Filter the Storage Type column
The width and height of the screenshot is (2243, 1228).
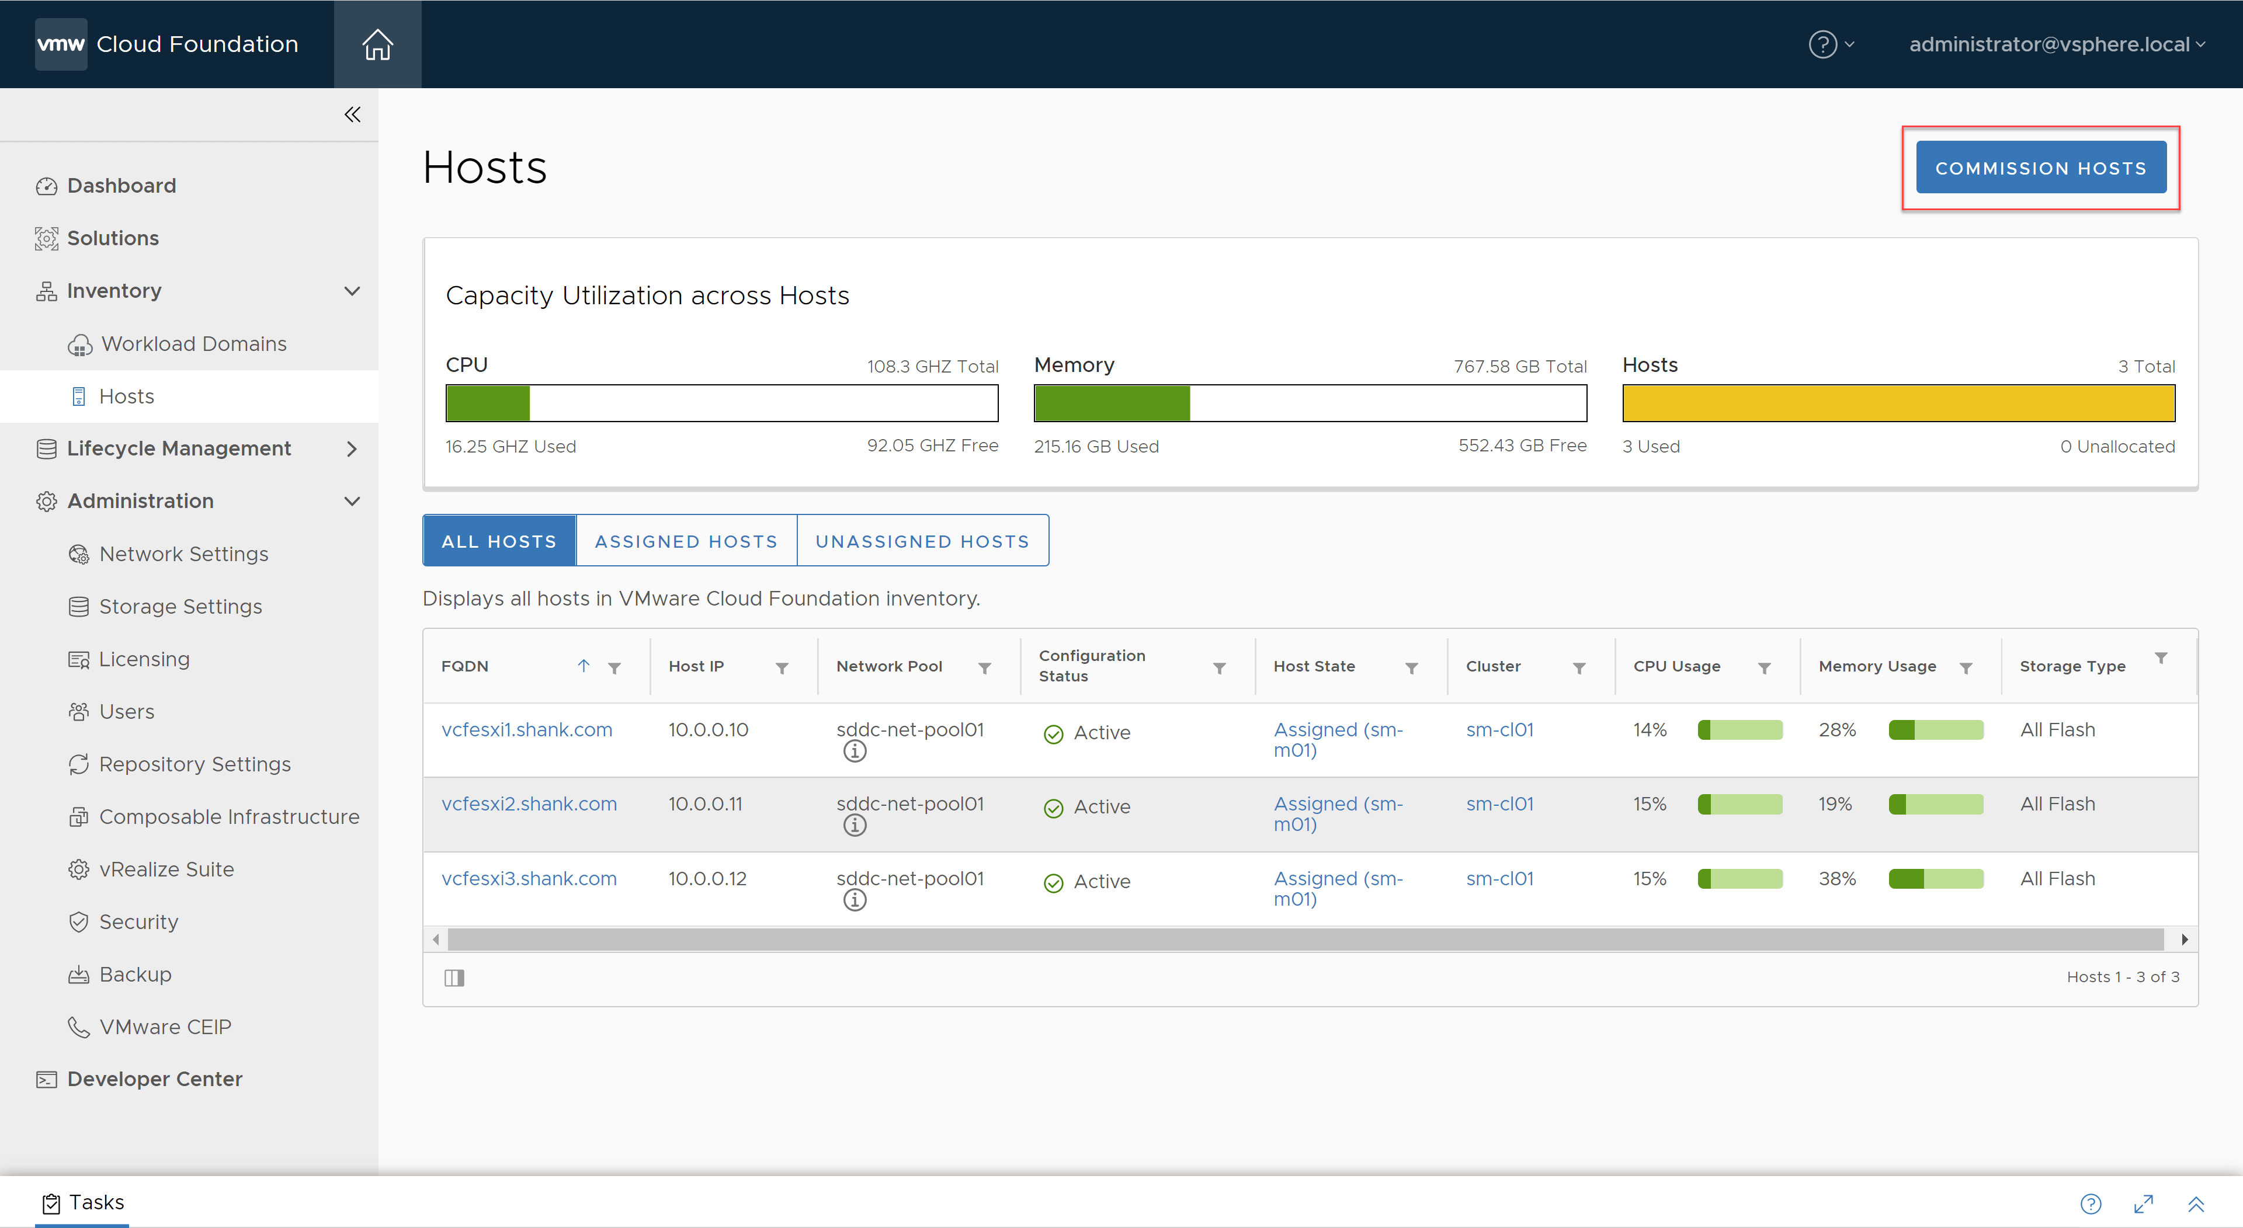(x=2160, y=657)
